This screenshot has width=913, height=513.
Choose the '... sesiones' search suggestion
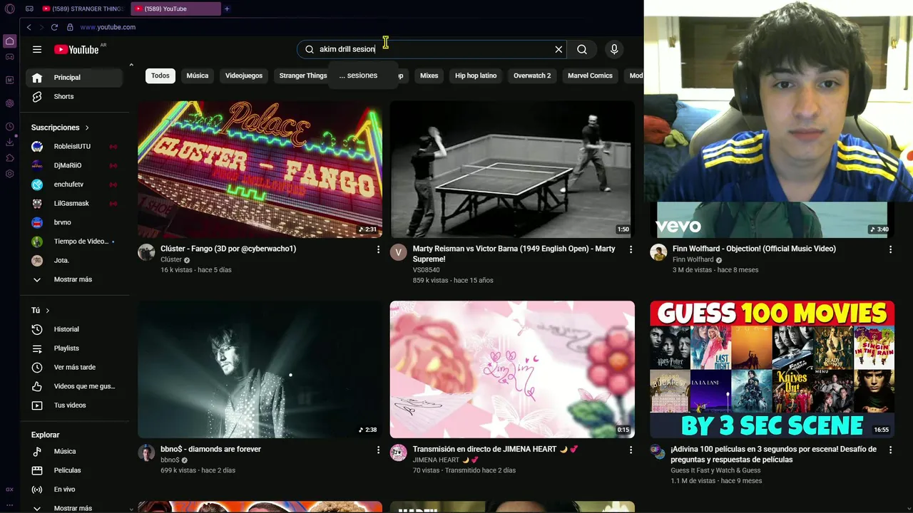coord(363,76)
